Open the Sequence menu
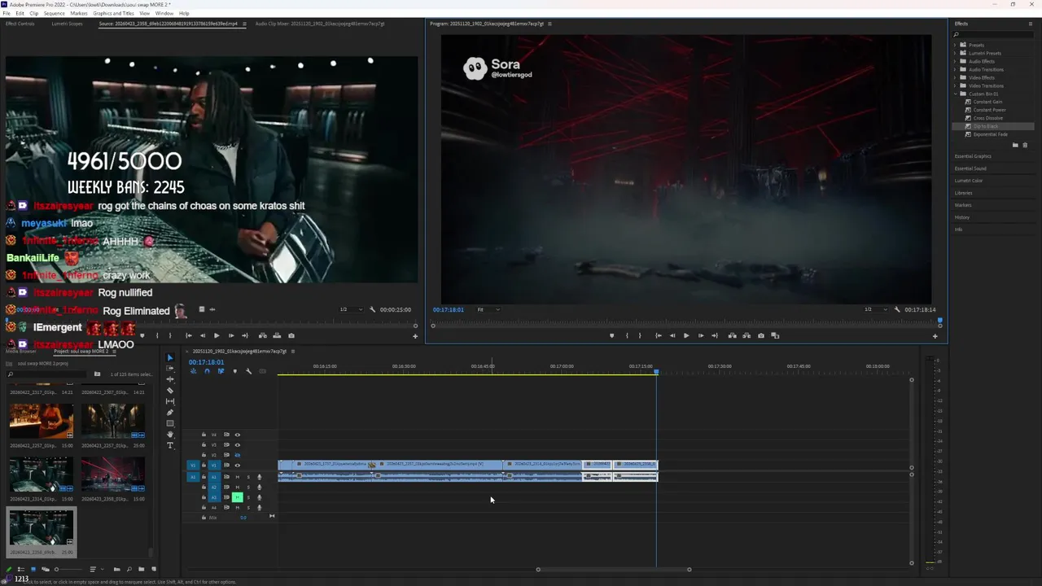The height and width of the screenshot is (586, 1042). click(54, 13)
